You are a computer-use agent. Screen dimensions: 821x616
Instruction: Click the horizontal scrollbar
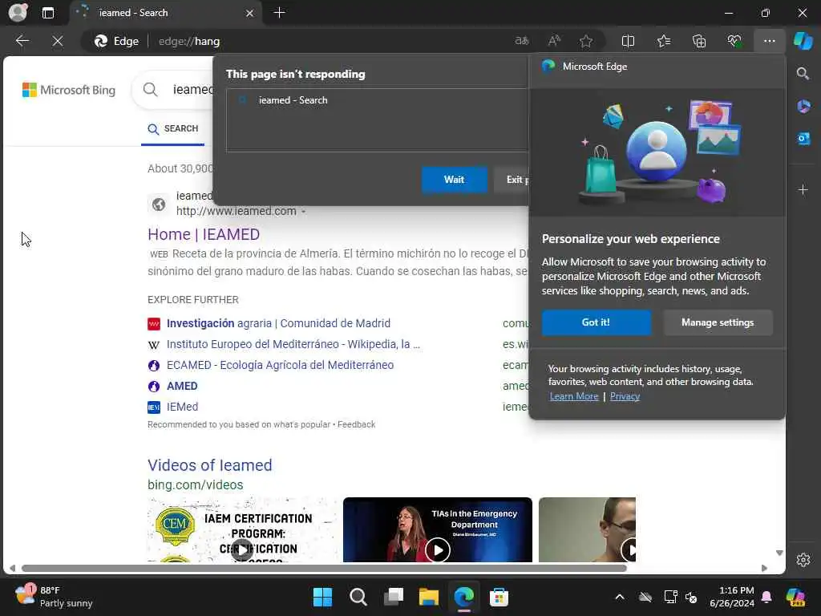click(x=324, y=569)
